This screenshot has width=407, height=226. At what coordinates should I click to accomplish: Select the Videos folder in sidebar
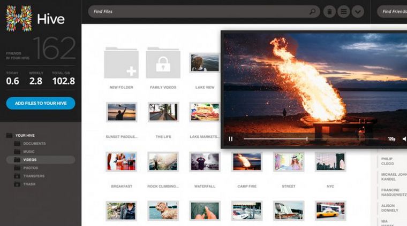[x=41, y=160]
